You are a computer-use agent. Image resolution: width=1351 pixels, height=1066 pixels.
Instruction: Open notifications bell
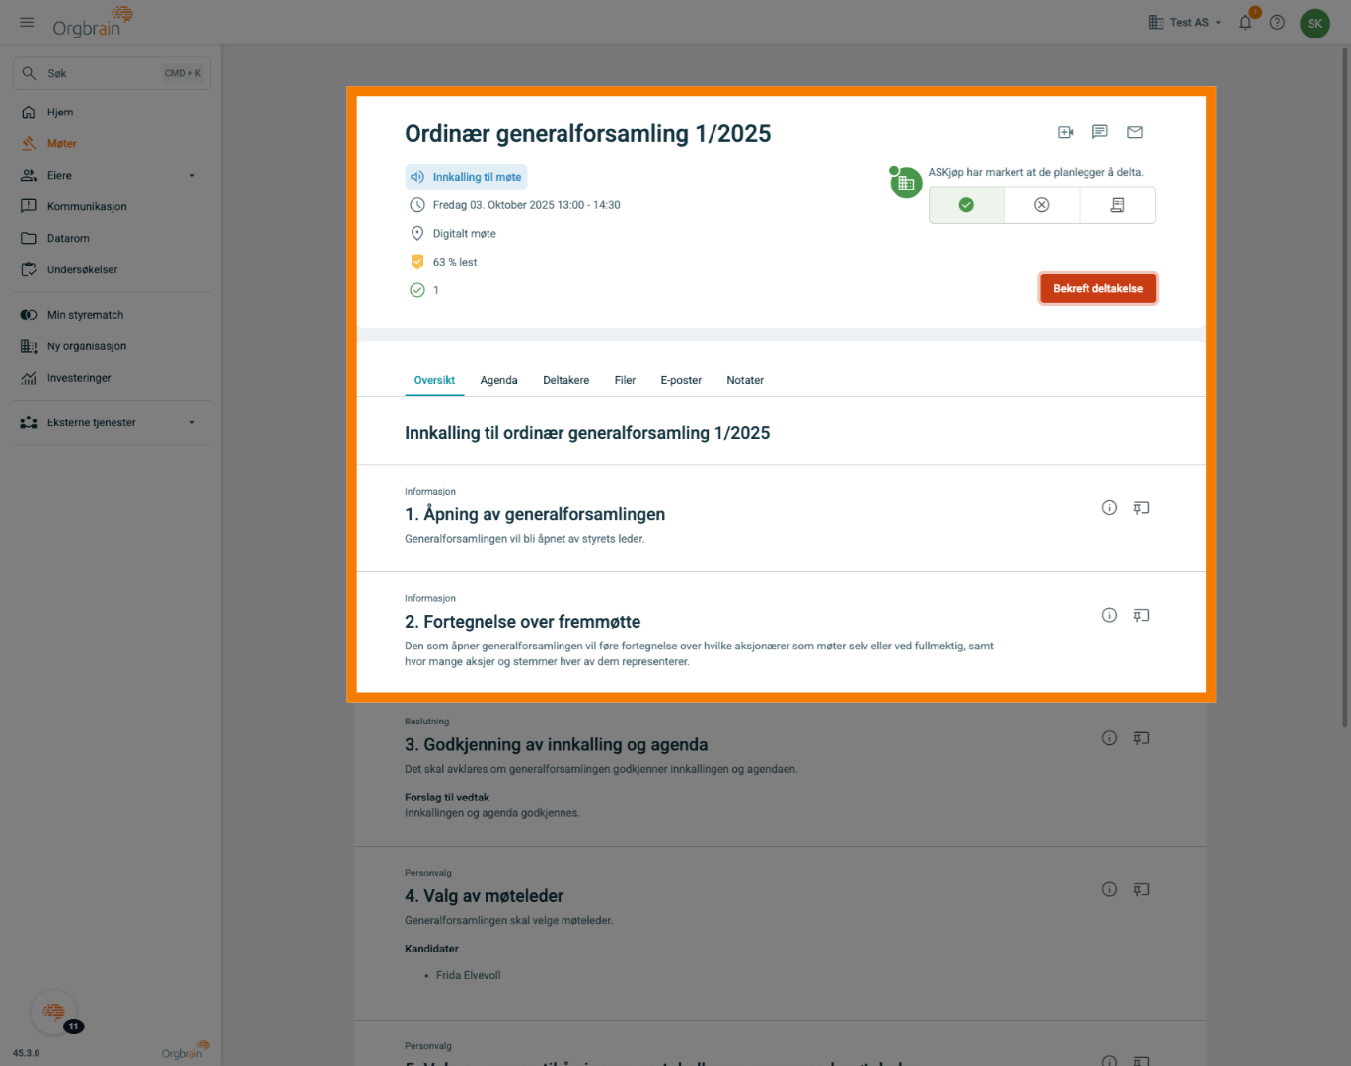point(1246,22)
